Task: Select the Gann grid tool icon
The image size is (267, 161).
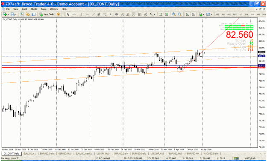Action: [x=140, y=14]
